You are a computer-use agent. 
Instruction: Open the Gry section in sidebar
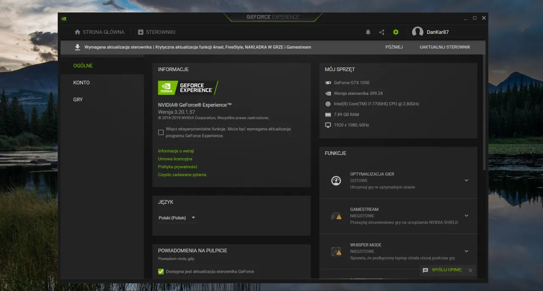click(x=78, y=99)
